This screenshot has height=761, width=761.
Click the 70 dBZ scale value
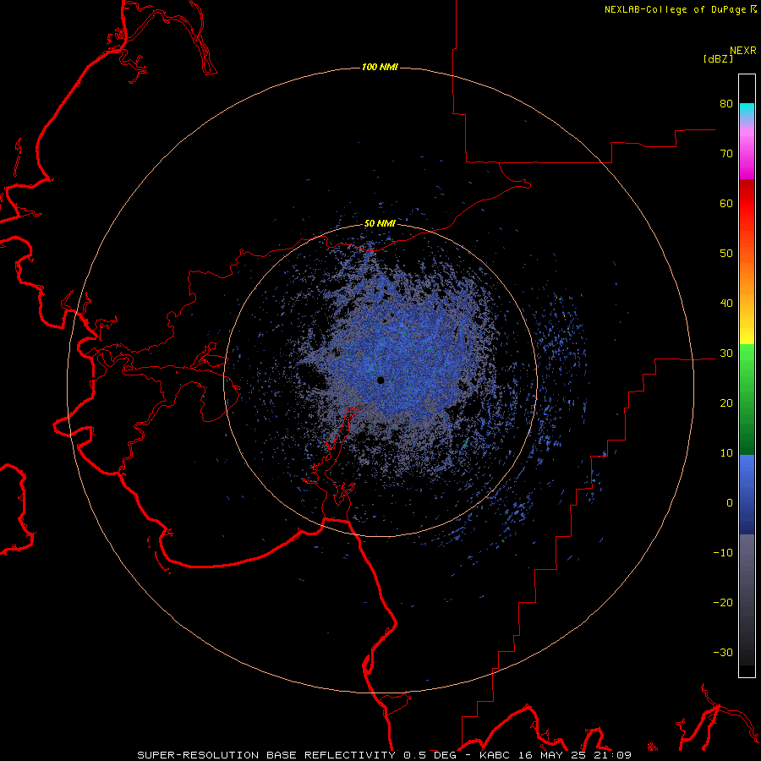[726, 153]
